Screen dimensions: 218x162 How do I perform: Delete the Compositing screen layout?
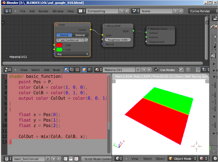click(127, 11)
